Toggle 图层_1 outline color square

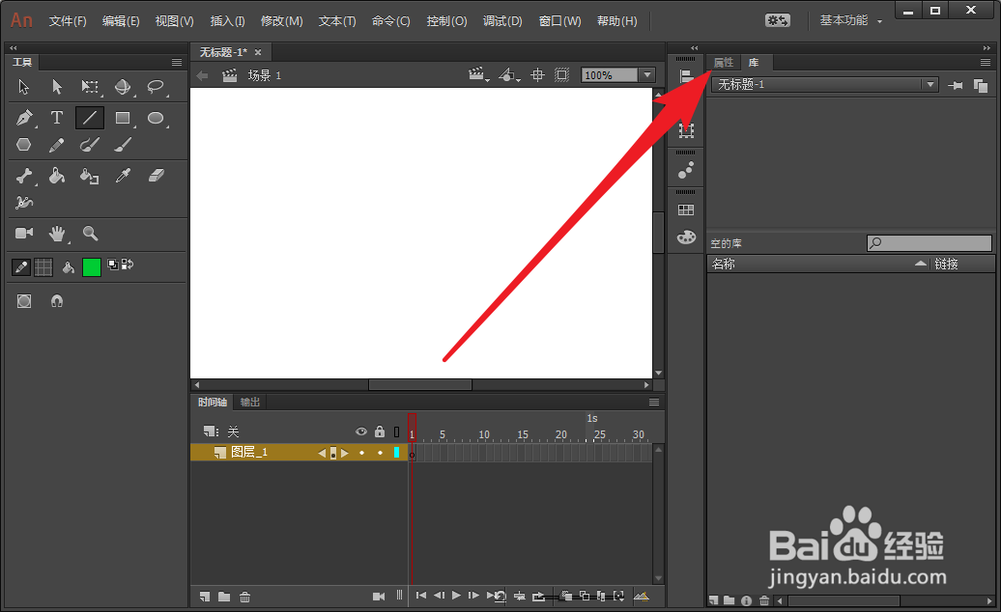[x=396, y=452]
